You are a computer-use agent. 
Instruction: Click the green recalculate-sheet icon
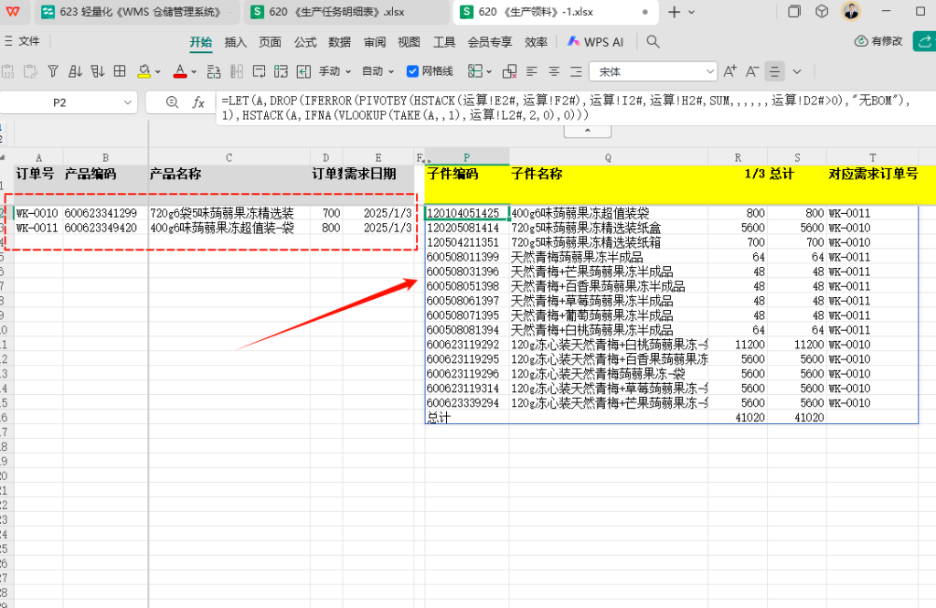[282, 71]
